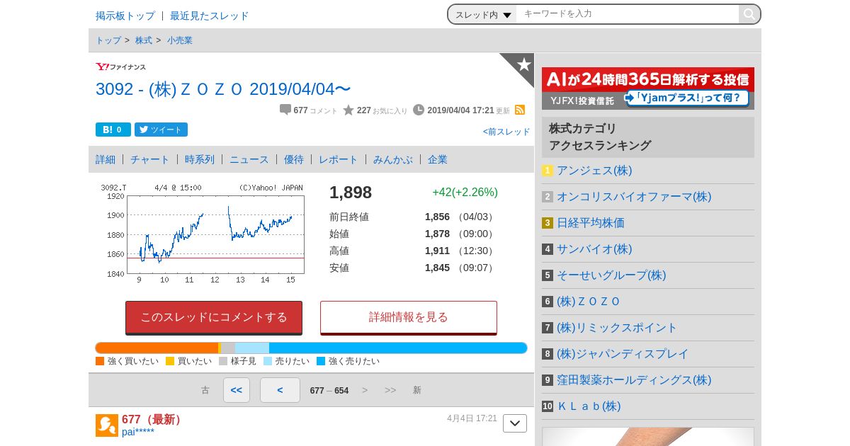Open ranking item そーせいグループ(株)
The image size is (850, 446).
click(x=611, y=275)
